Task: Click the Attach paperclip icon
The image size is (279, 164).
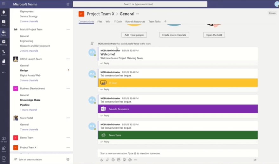Action: [x=107, y=160]
